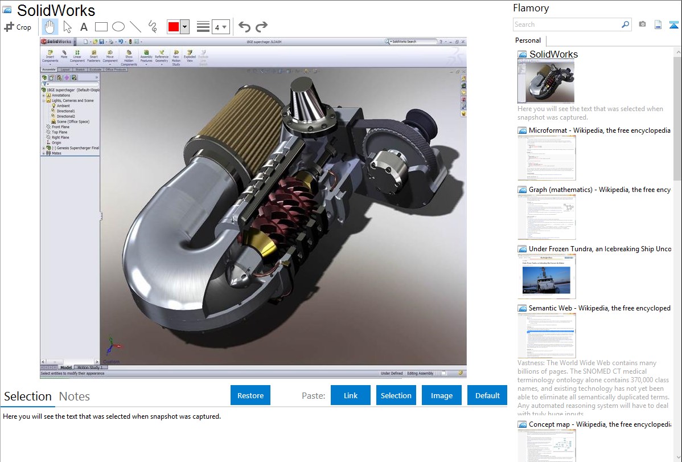Activate the Crop tool
Screen dimensions: 682x462
coord(18,27)
